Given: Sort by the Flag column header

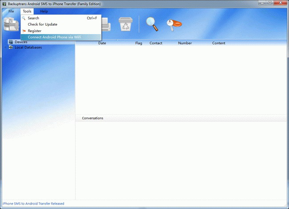Looking at the screenshot, I should [x=139, y=43].
